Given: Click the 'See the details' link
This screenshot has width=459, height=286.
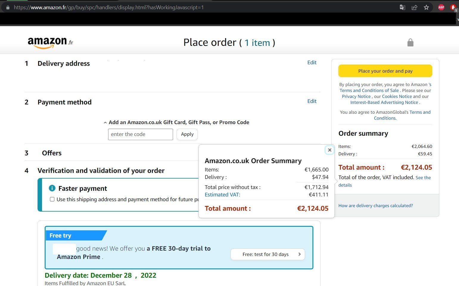Looking at the screenshot, I should (x=385, y=181).
